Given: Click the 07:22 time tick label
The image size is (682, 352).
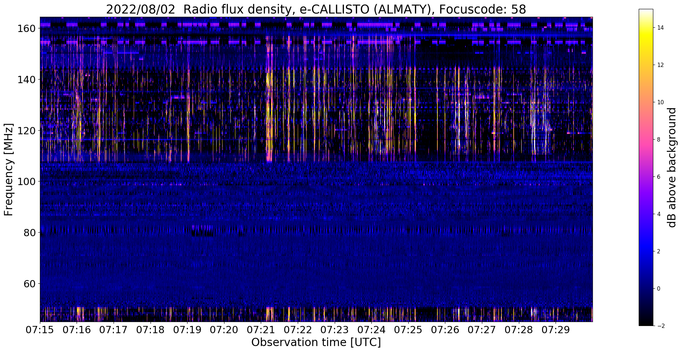Looking at the screenshot, I should click(298, 330).
